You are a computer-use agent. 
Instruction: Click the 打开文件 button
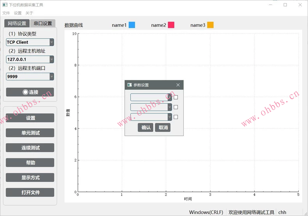click(x=30, y=192)
